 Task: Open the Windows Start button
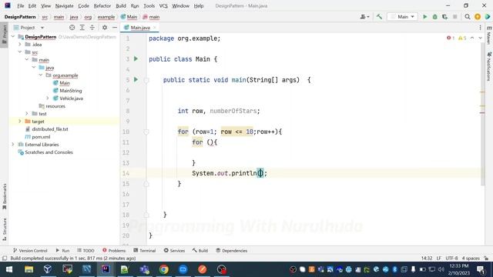(9, 269)
